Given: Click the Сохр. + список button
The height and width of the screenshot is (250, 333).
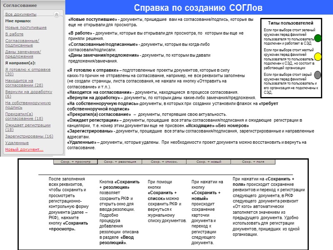Looking at the screenshot, I should click(164, 162).
